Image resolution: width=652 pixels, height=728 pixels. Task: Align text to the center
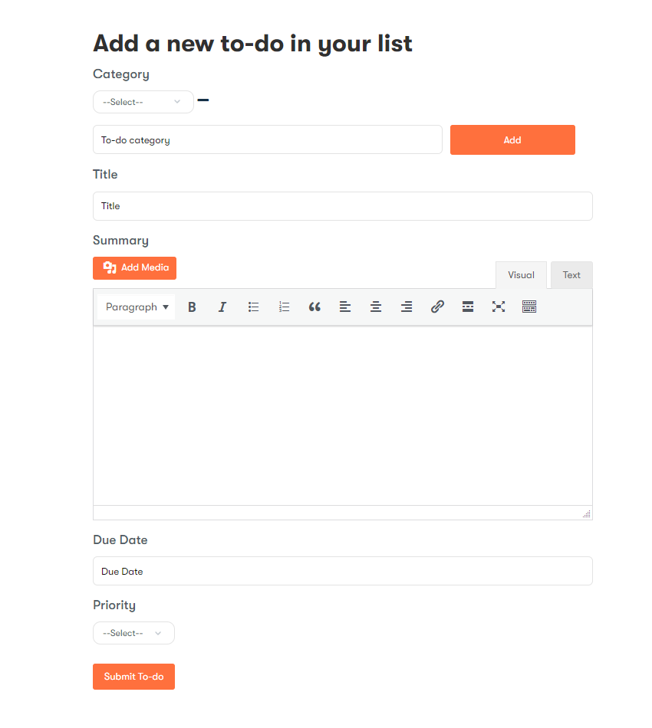376,307
